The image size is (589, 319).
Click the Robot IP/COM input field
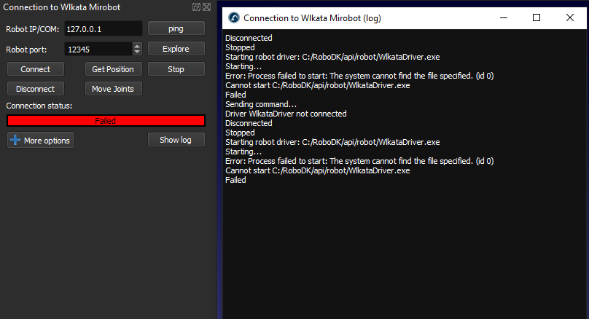pyautogui.click(x=102, y=29)
